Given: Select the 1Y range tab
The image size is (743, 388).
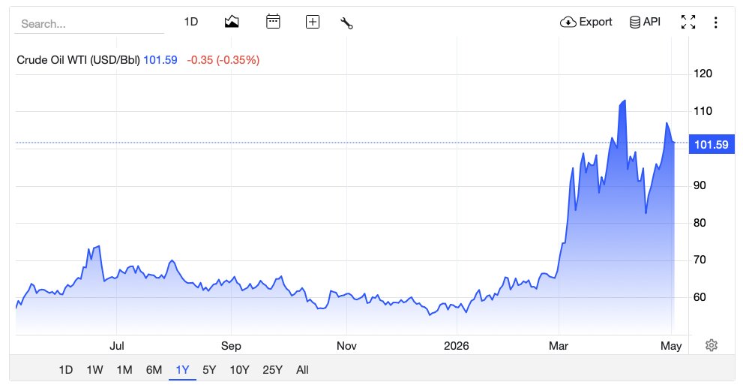Looking at the screenshot, I should 182,370.
